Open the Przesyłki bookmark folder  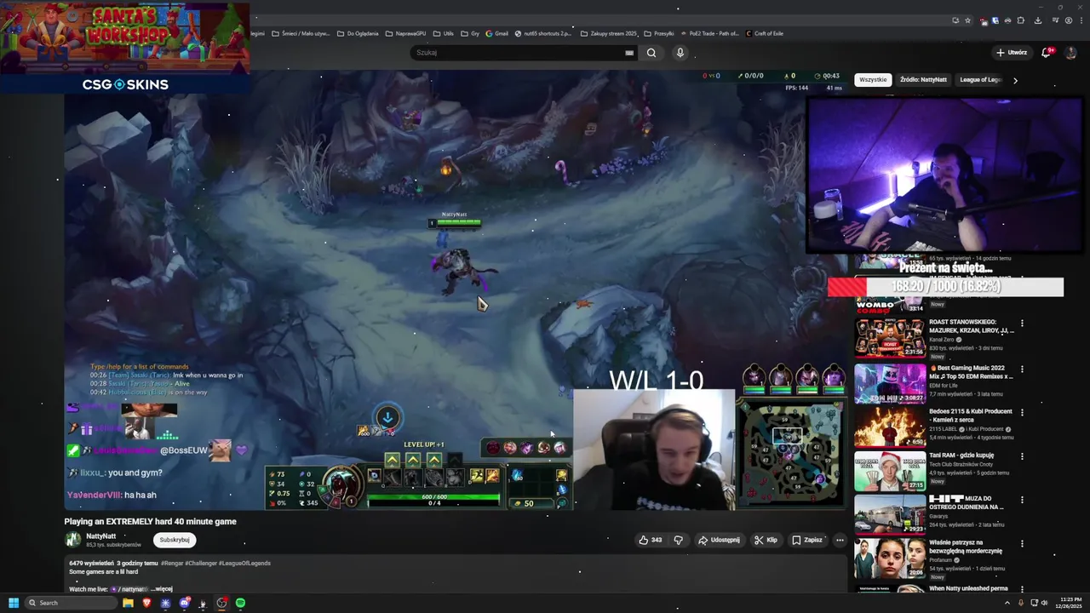pyautogui.click(x=659, y=34)
